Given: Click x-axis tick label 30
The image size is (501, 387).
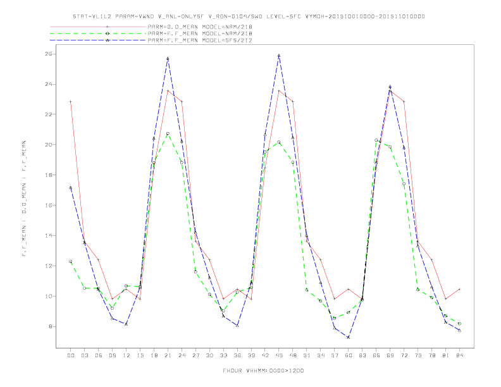Looking at the screenshot, I should (209, 355).
